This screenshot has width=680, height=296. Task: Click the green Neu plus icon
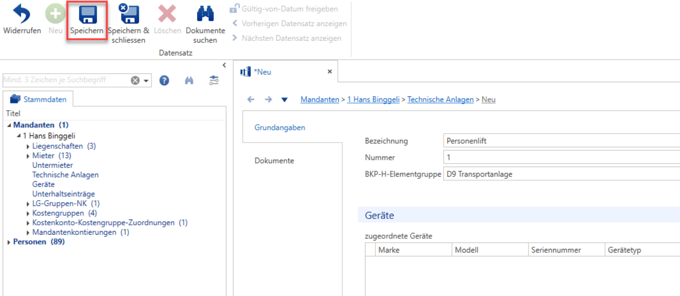(56, 14)
